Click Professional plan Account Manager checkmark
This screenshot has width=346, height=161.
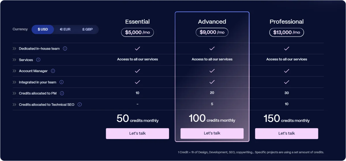(x=287, y=71)
